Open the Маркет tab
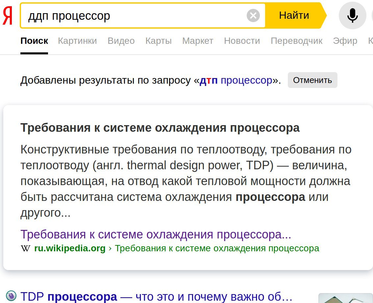This screenshot has height=303, width=373. pos(198,41)
